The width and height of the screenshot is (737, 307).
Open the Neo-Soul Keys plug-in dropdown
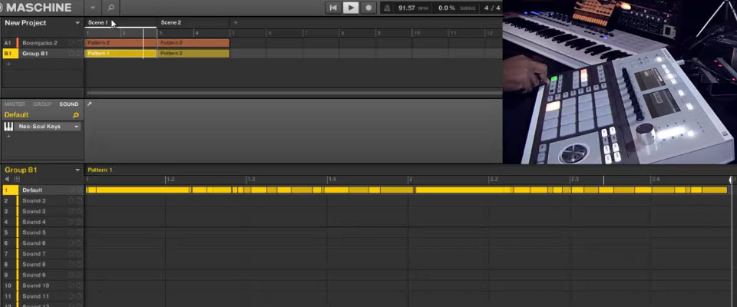76,127
